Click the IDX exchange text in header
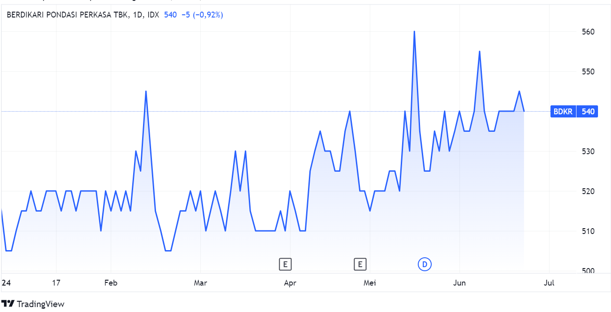Image resolution: width=611 pixels, height=312 pixels. pos(153,15)
